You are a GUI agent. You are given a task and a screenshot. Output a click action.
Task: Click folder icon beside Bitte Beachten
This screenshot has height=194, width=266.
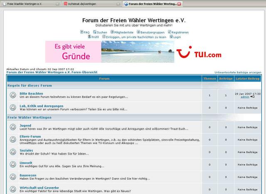(13, 95)
